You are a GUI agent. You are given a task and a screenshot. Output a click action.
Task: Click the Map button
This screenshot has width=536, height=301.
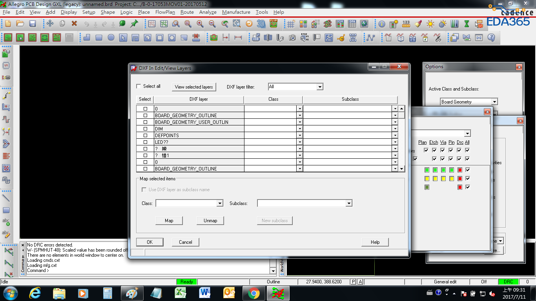click(x=169, y=221)
